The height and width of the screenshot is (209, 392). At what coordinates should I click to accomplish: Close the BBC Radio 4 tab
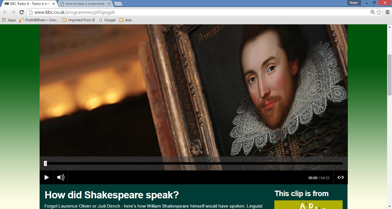coord(54,4)
